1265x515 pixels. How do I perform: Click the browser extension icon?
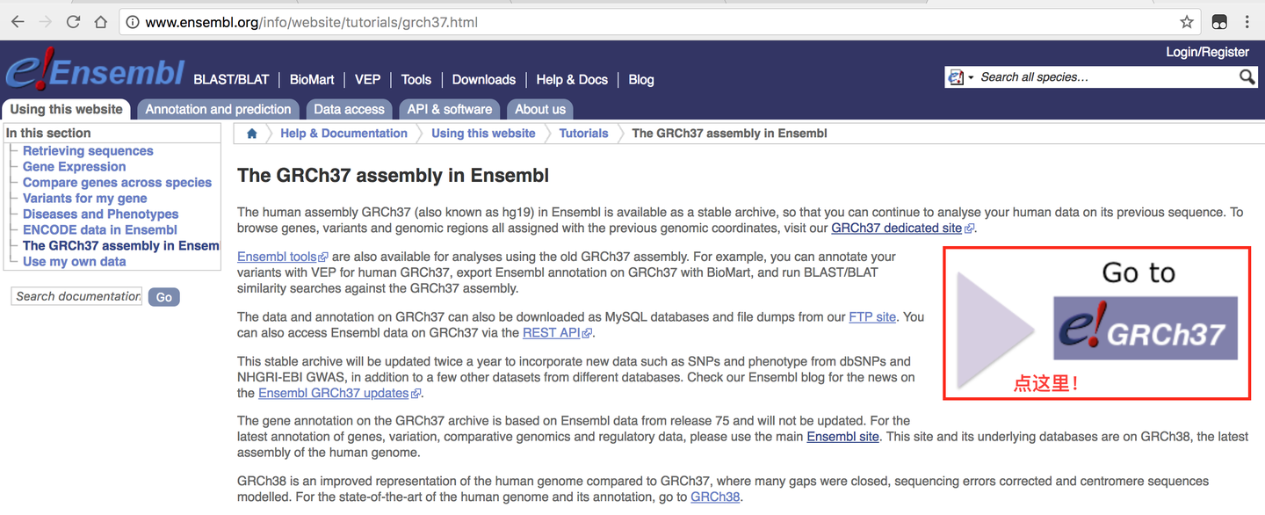(x=1219, y=22)
